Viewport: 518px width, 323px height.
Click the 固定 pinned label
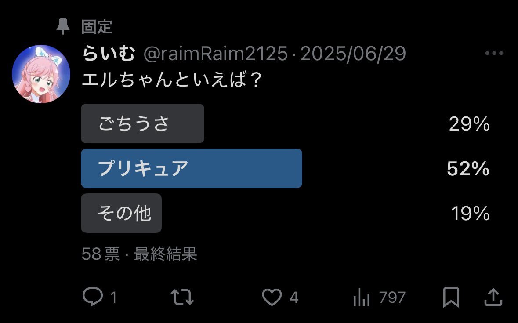(x=97, y=27)
